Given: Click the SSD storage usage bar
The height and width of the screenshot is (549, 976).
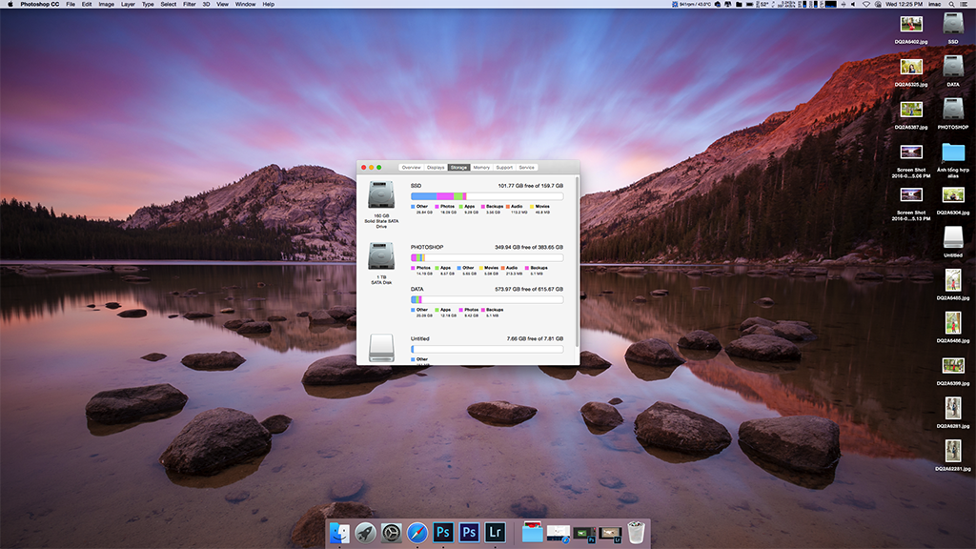Looking at the screenshot, I should pos(486,196).
